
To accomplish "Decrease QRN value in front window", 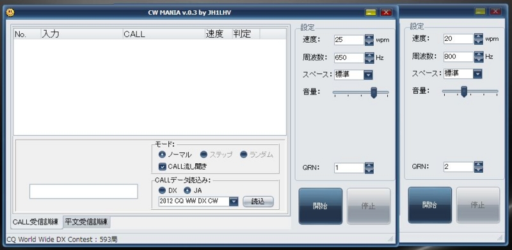I will click(x=369, y=170).
